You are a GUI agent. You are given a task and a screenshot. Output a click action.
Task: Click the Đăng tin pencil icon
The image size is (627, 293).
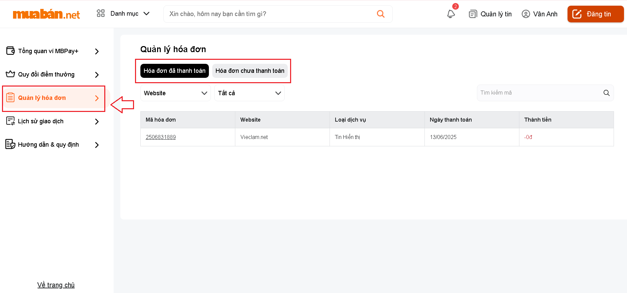[577, 14]
